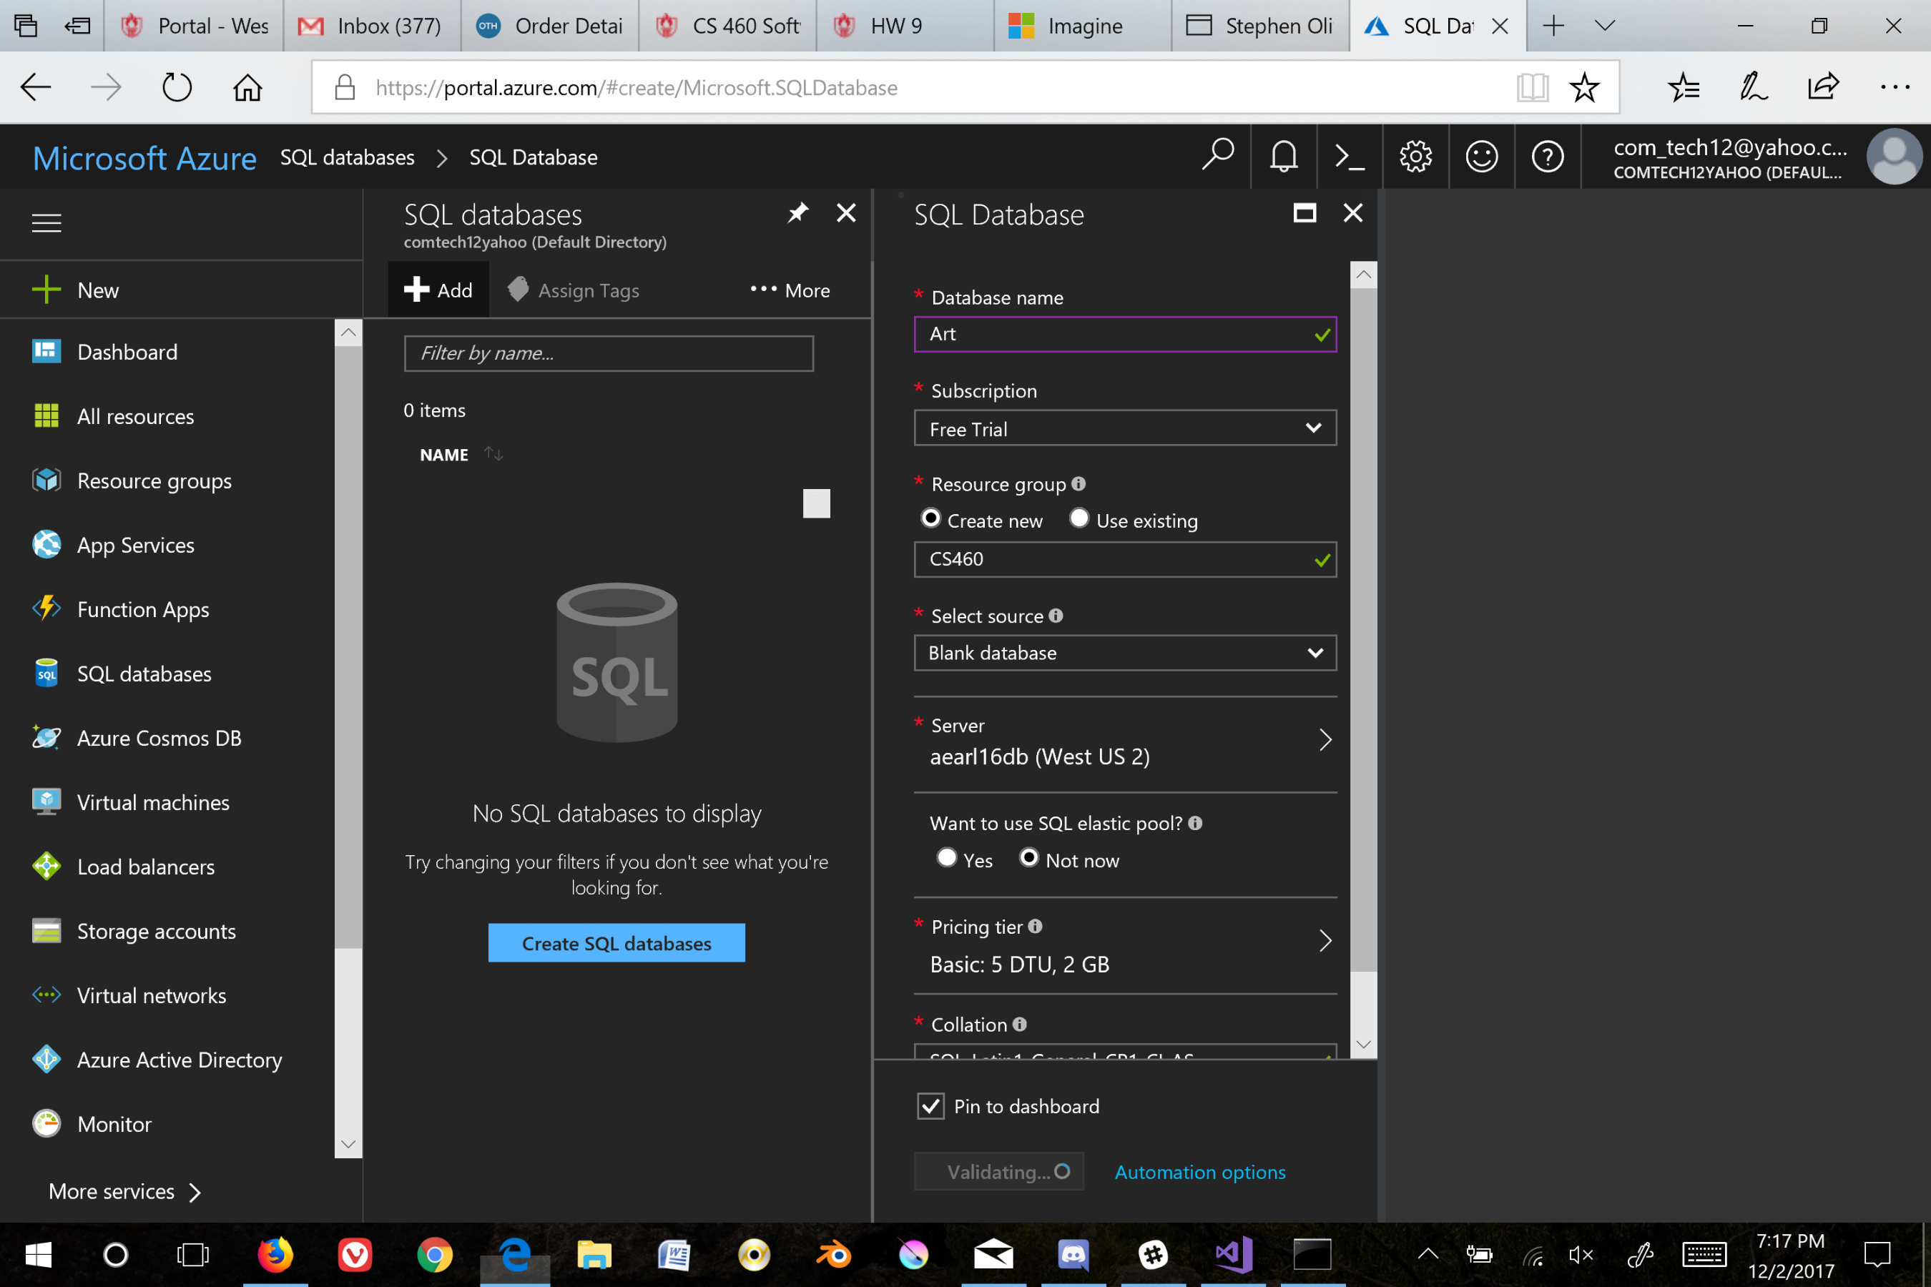Select Use existing resource group
Image resolution: width=1931 pixels, height=1287 pixels.
[1078, 518]
